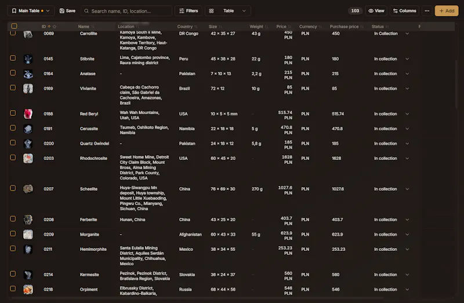This screenshot has width=464, height=303.
Task: Select the Rhodochrosite row checkbox
Action: [x=13, y=157]
